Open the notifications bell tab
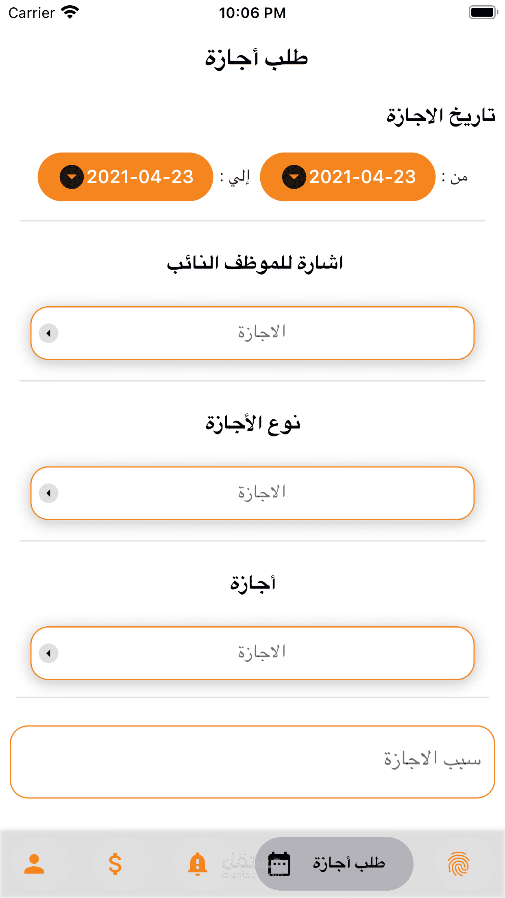The height and width of the screenshot is (898, 505). (x=197, y=864)
